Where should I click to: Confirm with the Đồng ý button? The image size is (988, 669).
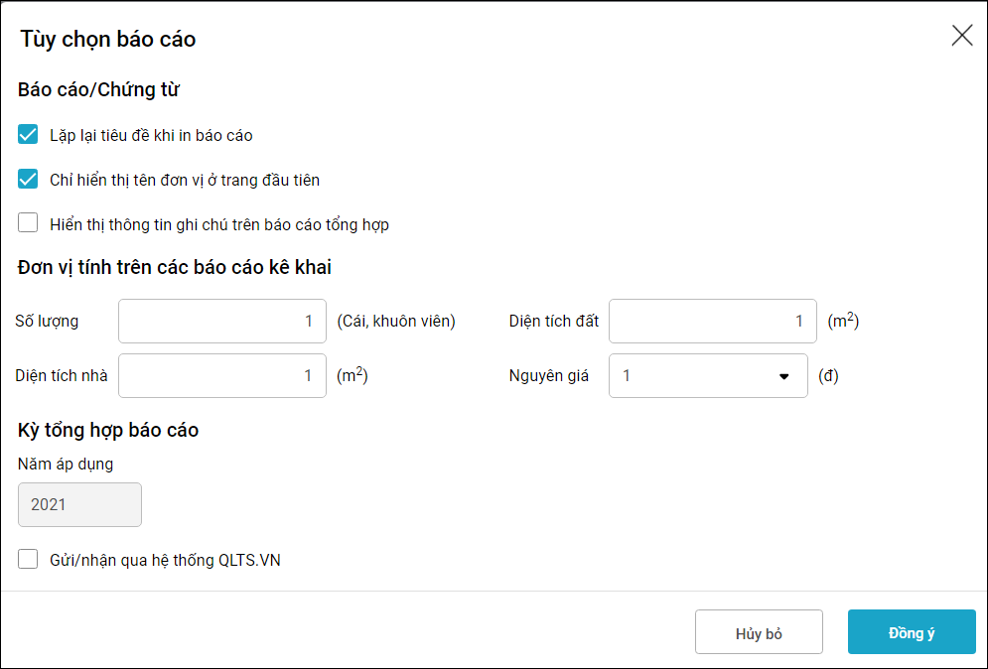[x=911, y=632]
